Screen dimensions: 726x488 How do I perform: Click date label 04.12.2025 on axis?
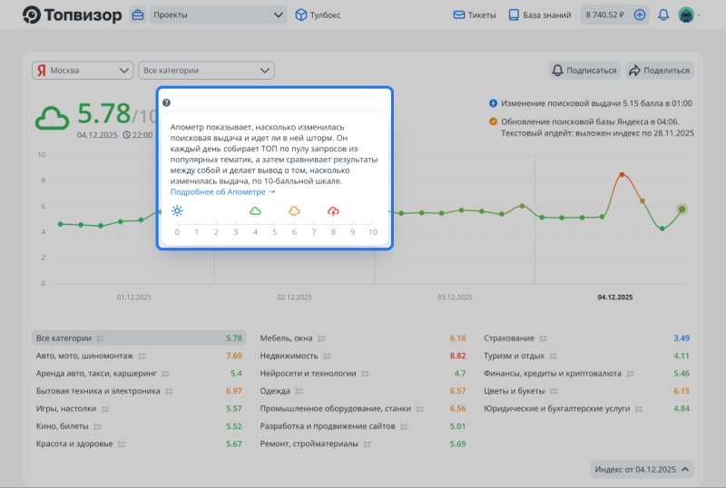[615, 298]
